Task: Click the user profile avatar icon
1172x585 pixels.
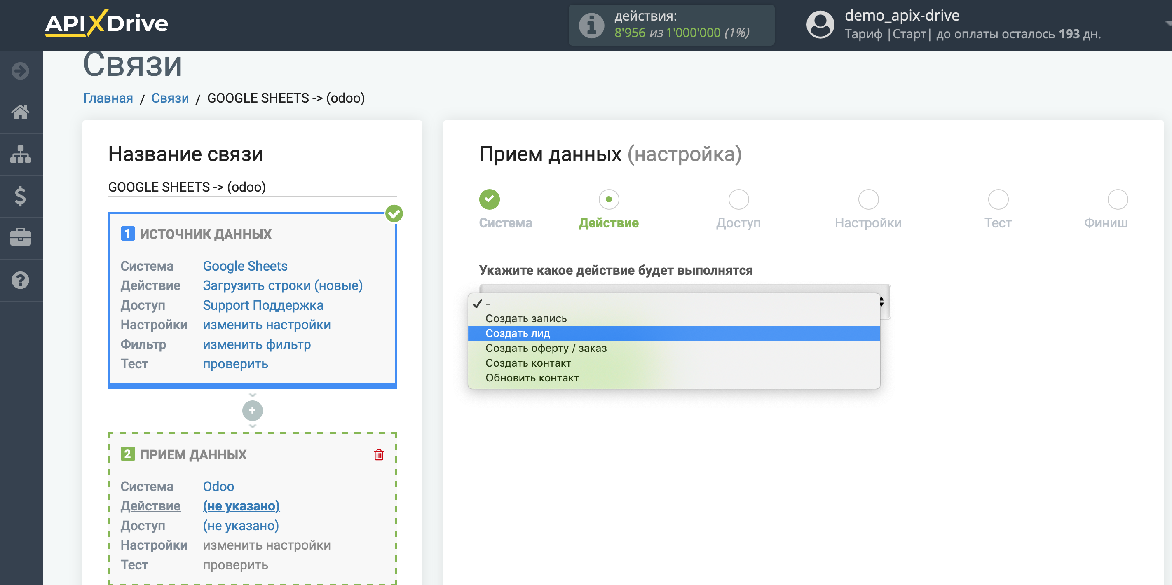Action: coord(820,25)
